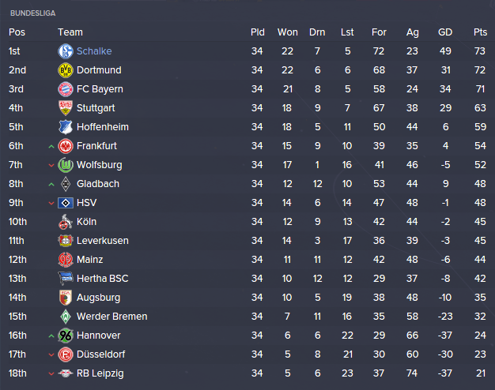The height and width of the screenshot is (390, 495).
Task: Click the HSV diamond club logo
Action: [x=66, y=203]
